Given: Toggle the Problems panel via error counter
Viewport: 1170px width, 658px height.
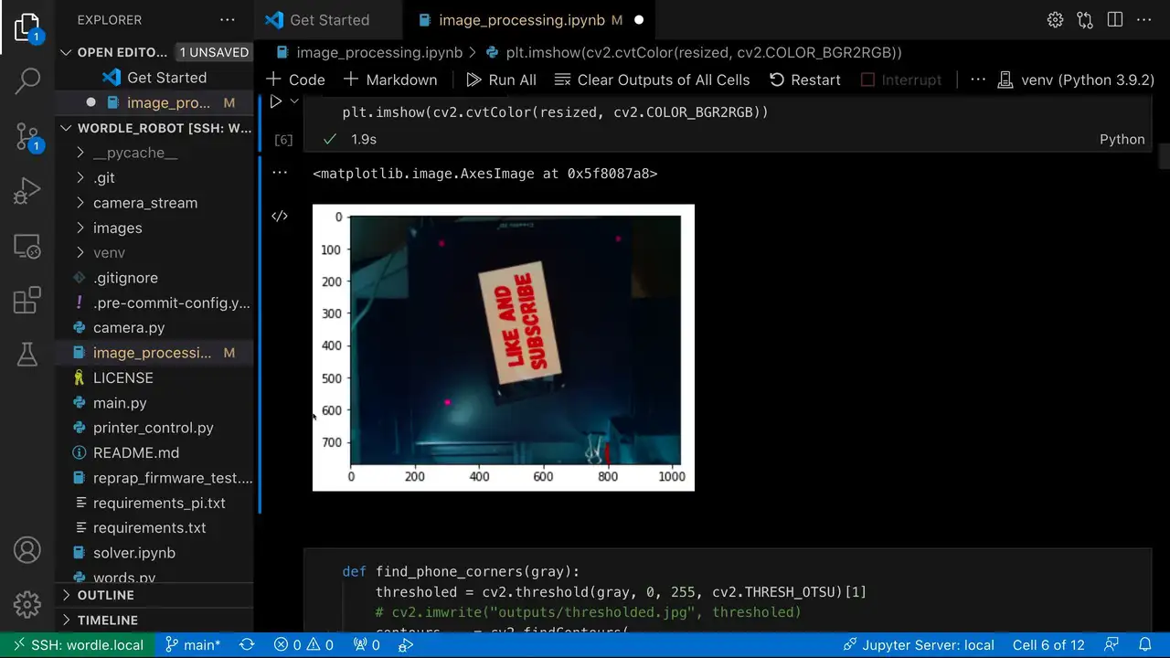Looking at the screenshot, I should pyautogui.click(x=303, y=644).
